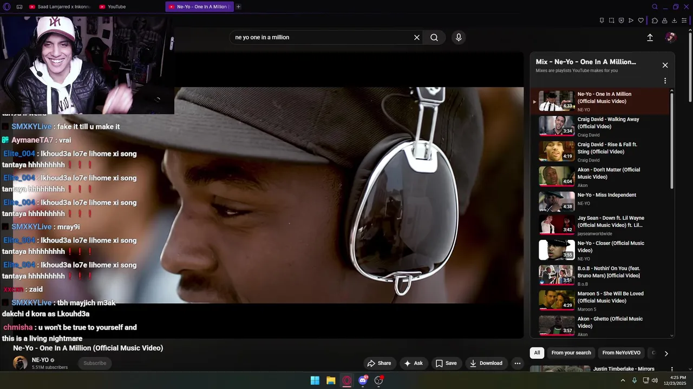The height and width of the screenshot is (389, 693).
Task: Open the Easy Setup sliders icon
Action: click(684, 21)
